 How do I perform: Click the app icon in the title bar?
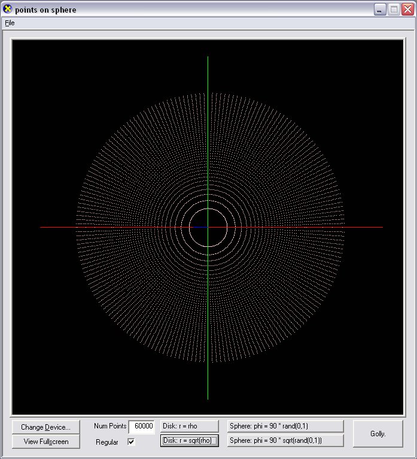(8, 10)
